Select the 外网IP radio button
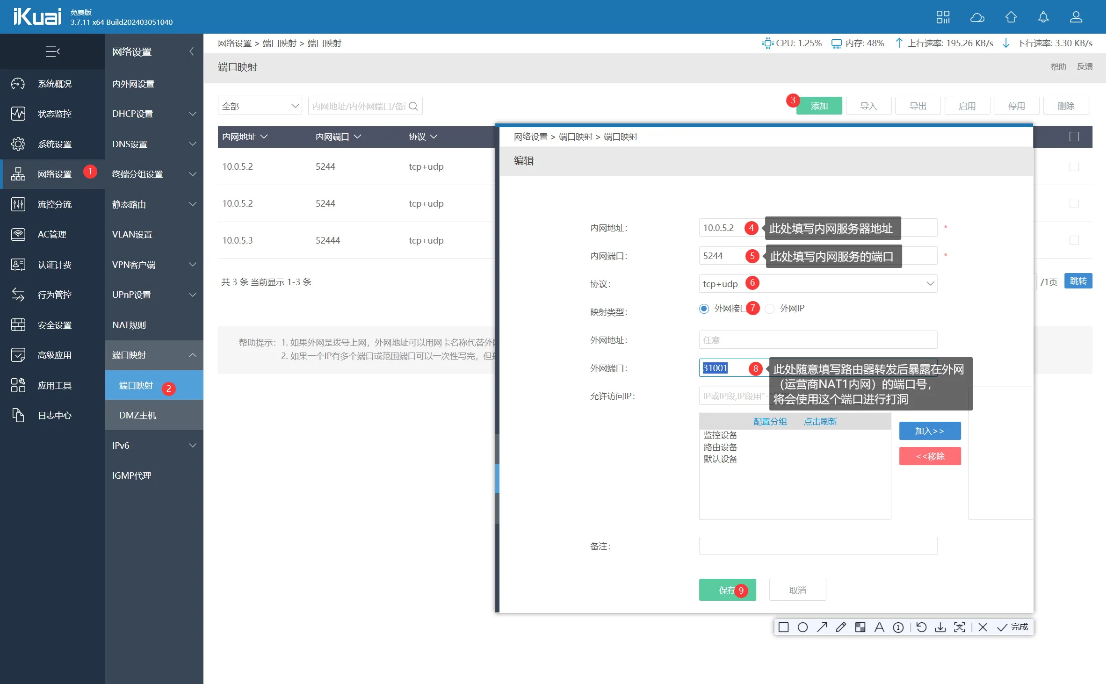 point(770,309)
